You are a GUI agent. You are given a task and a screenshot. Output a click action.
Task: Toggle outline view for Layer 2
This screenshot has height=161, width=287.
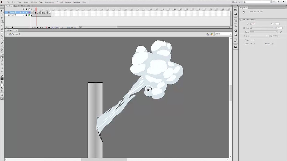[29, 12]
